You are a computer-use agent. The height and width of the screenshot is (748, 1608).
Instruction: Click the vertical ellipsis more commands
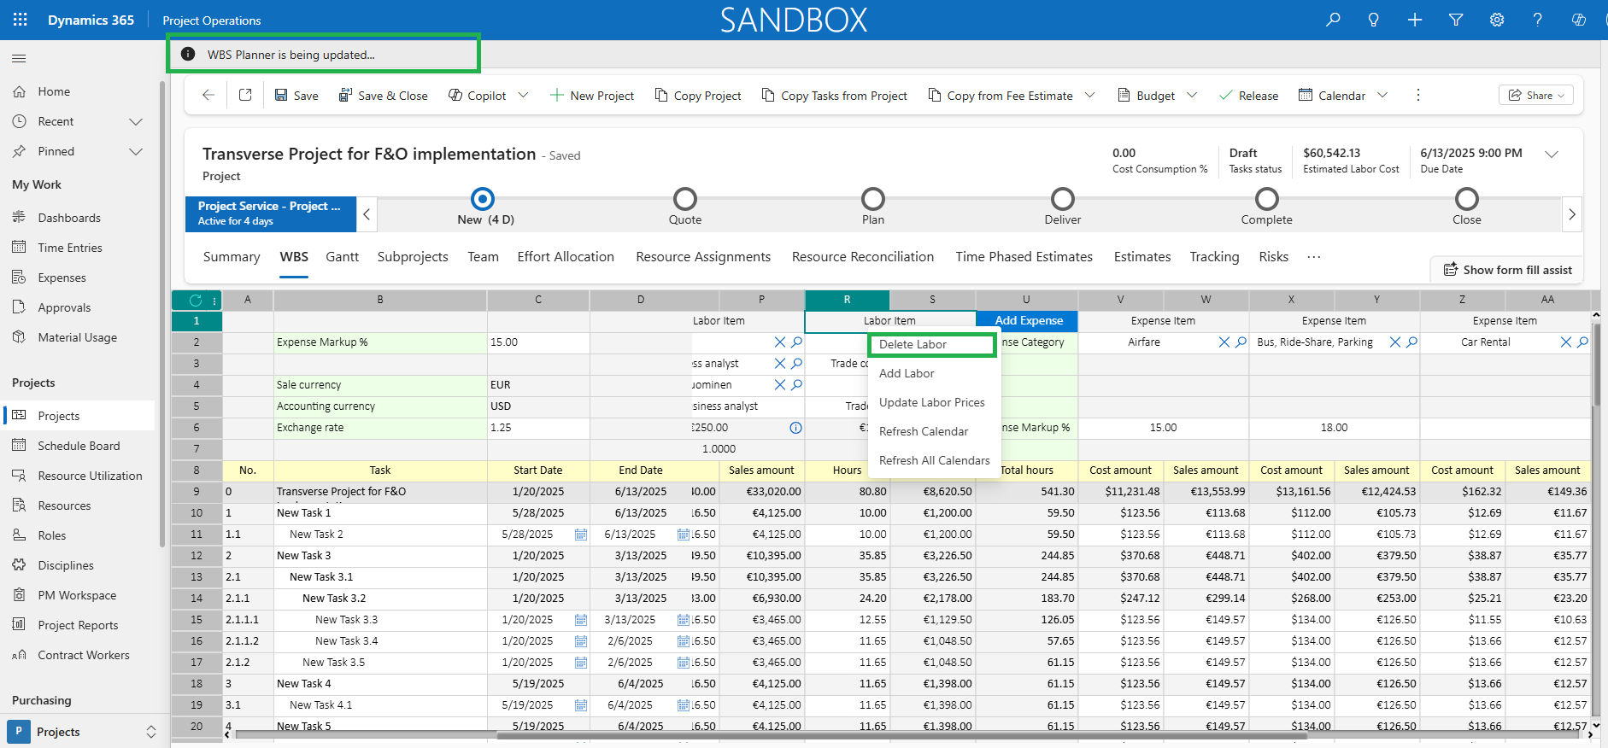(x=1418, y=95)
